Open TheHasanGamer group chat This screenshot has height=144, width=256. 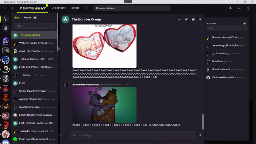pos(34,59)
